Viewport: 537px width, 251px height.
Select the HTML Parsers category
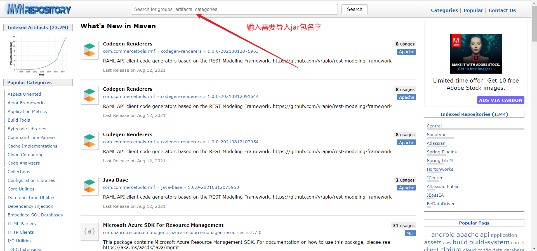click(x=22, y=223)
